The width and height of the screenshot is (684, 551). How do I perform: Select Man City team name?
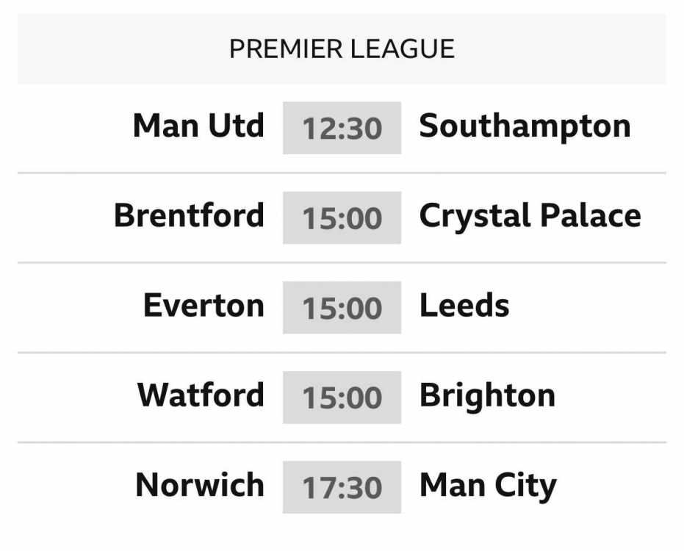tap(488, 486)
